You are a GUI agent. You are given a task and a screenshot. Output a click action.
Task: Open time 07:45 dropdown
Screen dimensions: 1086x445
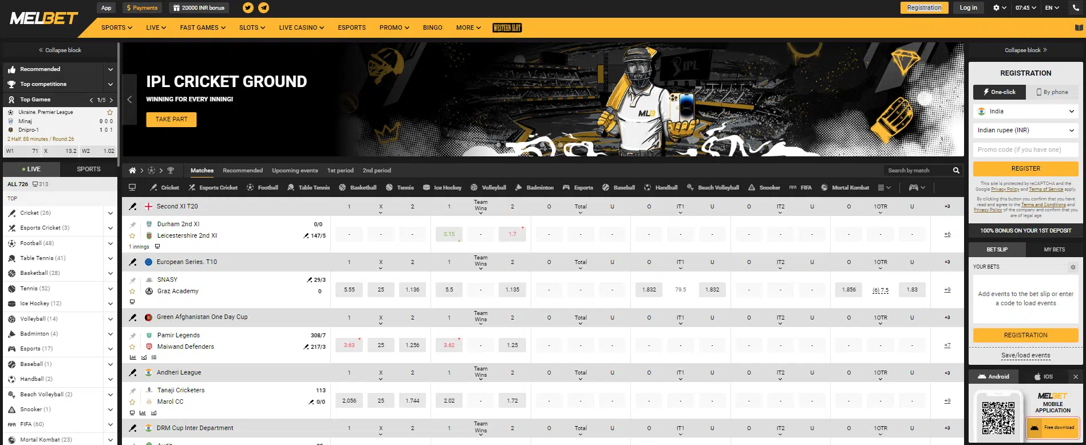pyautogui.click(x=1025, y=7)
